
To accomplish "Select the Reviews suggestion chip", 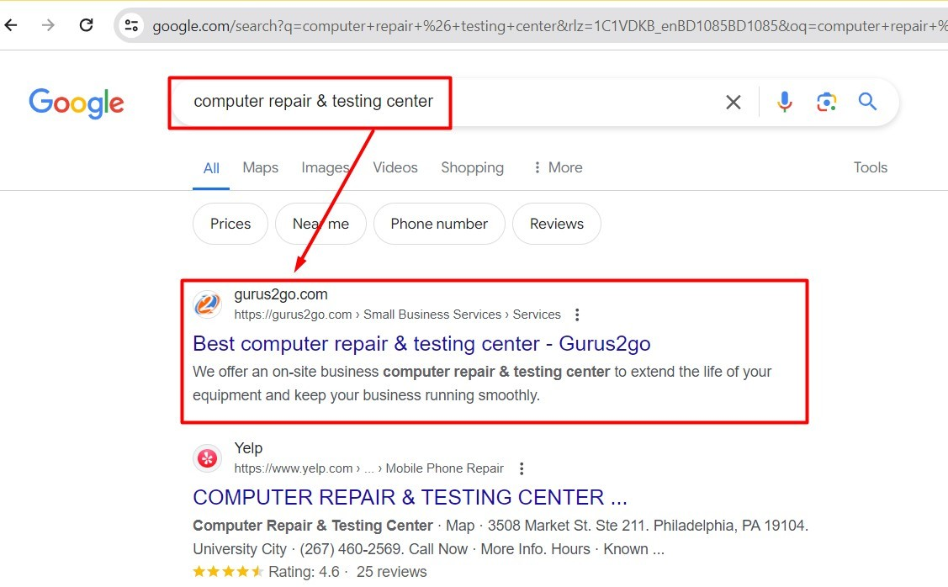I will click(557, 224).
